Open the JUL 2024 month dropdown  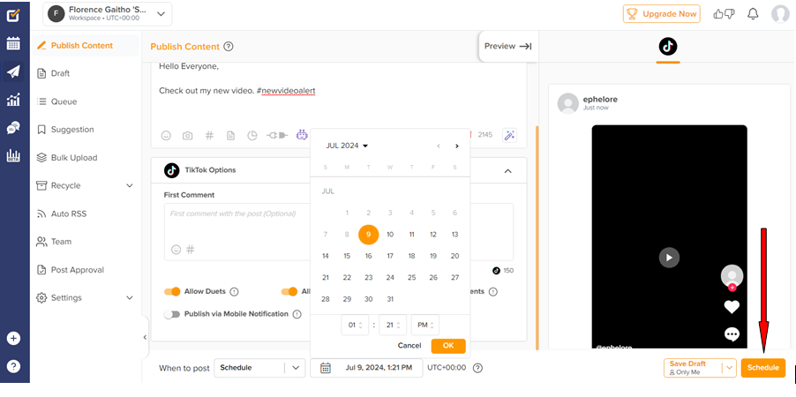tap(347, 146)
